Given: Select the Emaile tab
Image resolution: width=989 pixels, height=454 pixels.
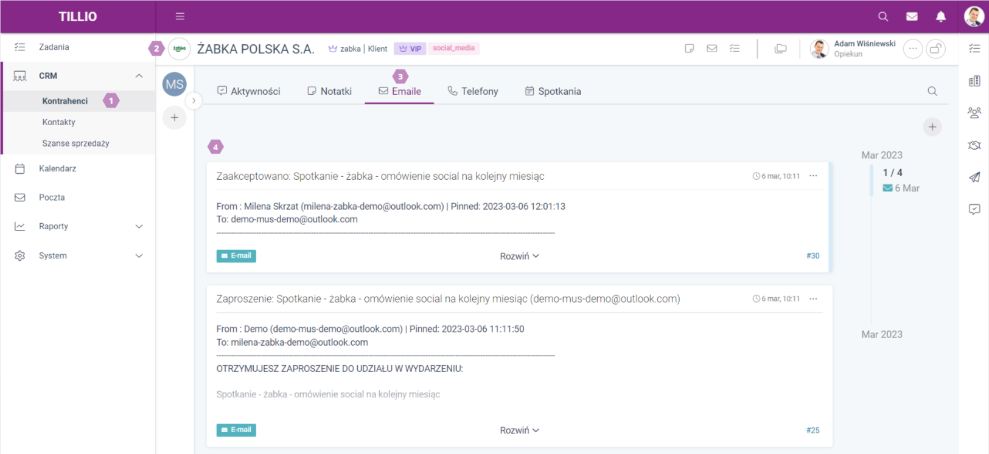Looking at the screenshot, I should tap(399, 91).
